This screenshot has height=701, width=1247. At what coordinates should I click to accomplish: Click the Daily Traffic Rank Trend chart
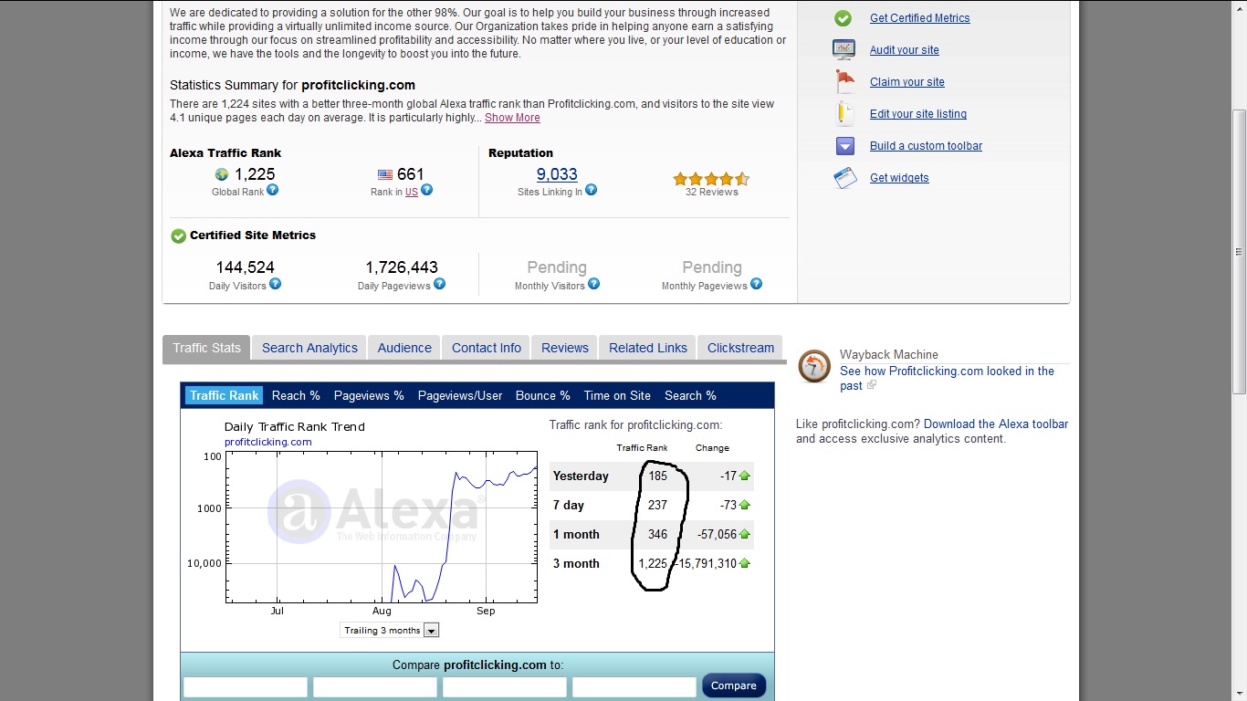tap(382, 527)
